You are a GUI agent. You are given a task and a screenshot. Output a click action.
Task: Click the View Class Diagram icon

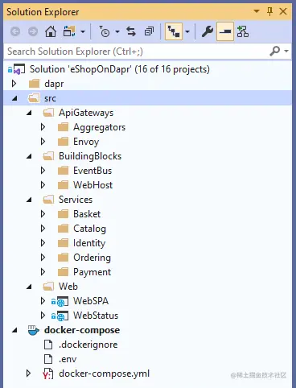[x=243, y=31]
